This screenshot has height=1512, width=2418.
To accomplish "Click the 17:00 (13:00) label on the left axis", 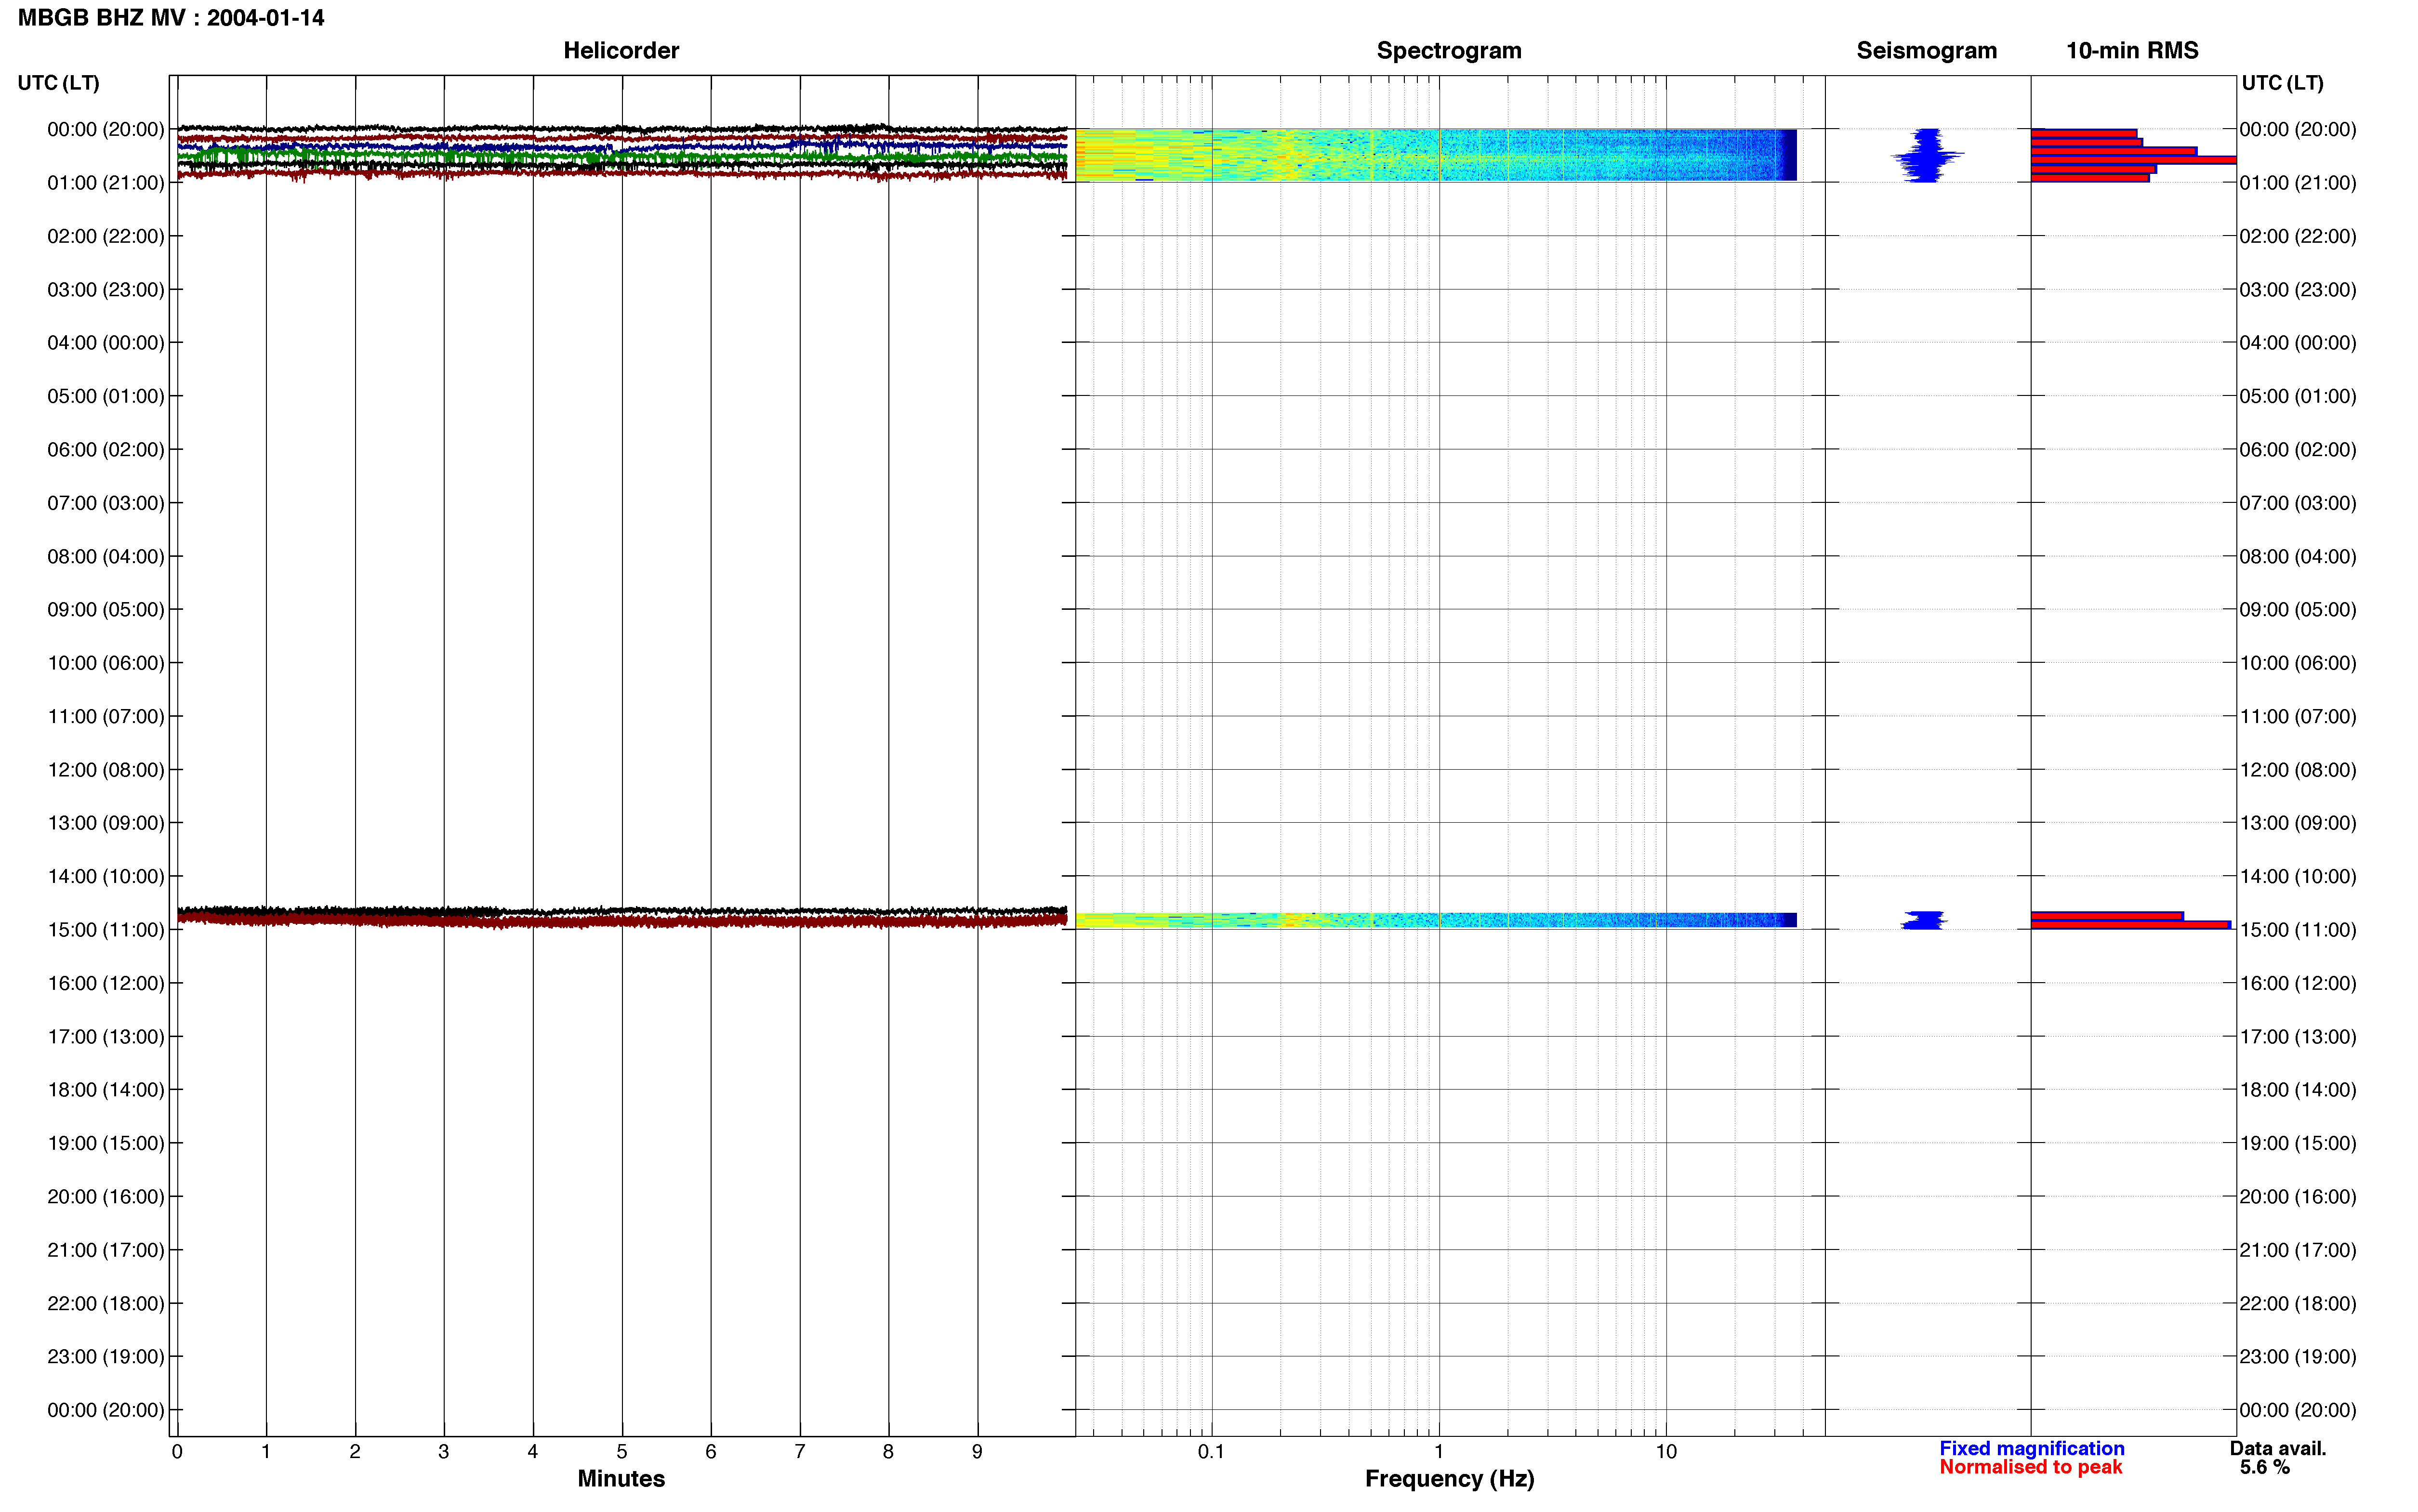I will (106, 1037).
